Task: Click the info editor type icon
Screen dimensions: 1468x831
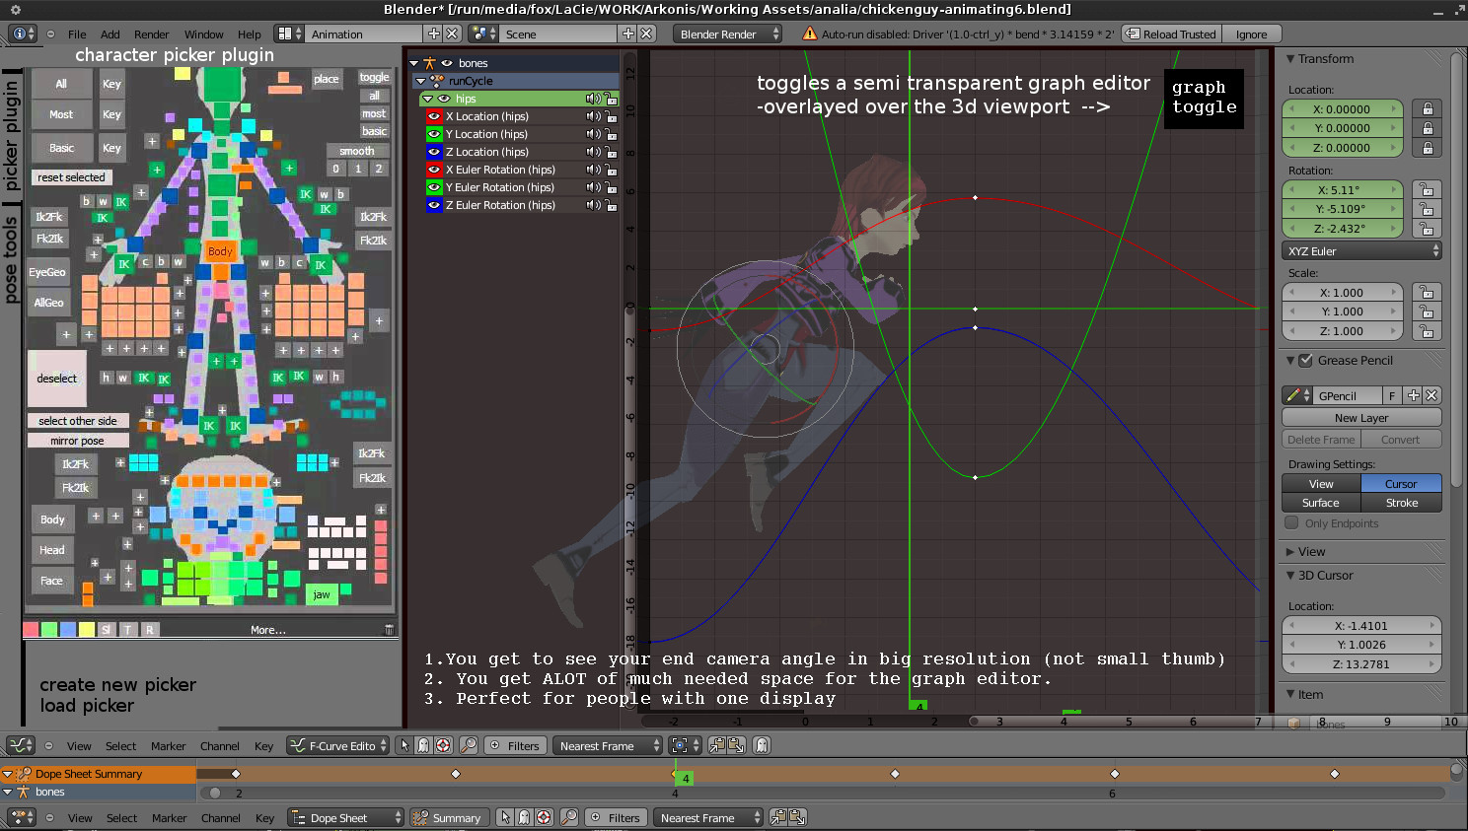Action: pos(22,34)
